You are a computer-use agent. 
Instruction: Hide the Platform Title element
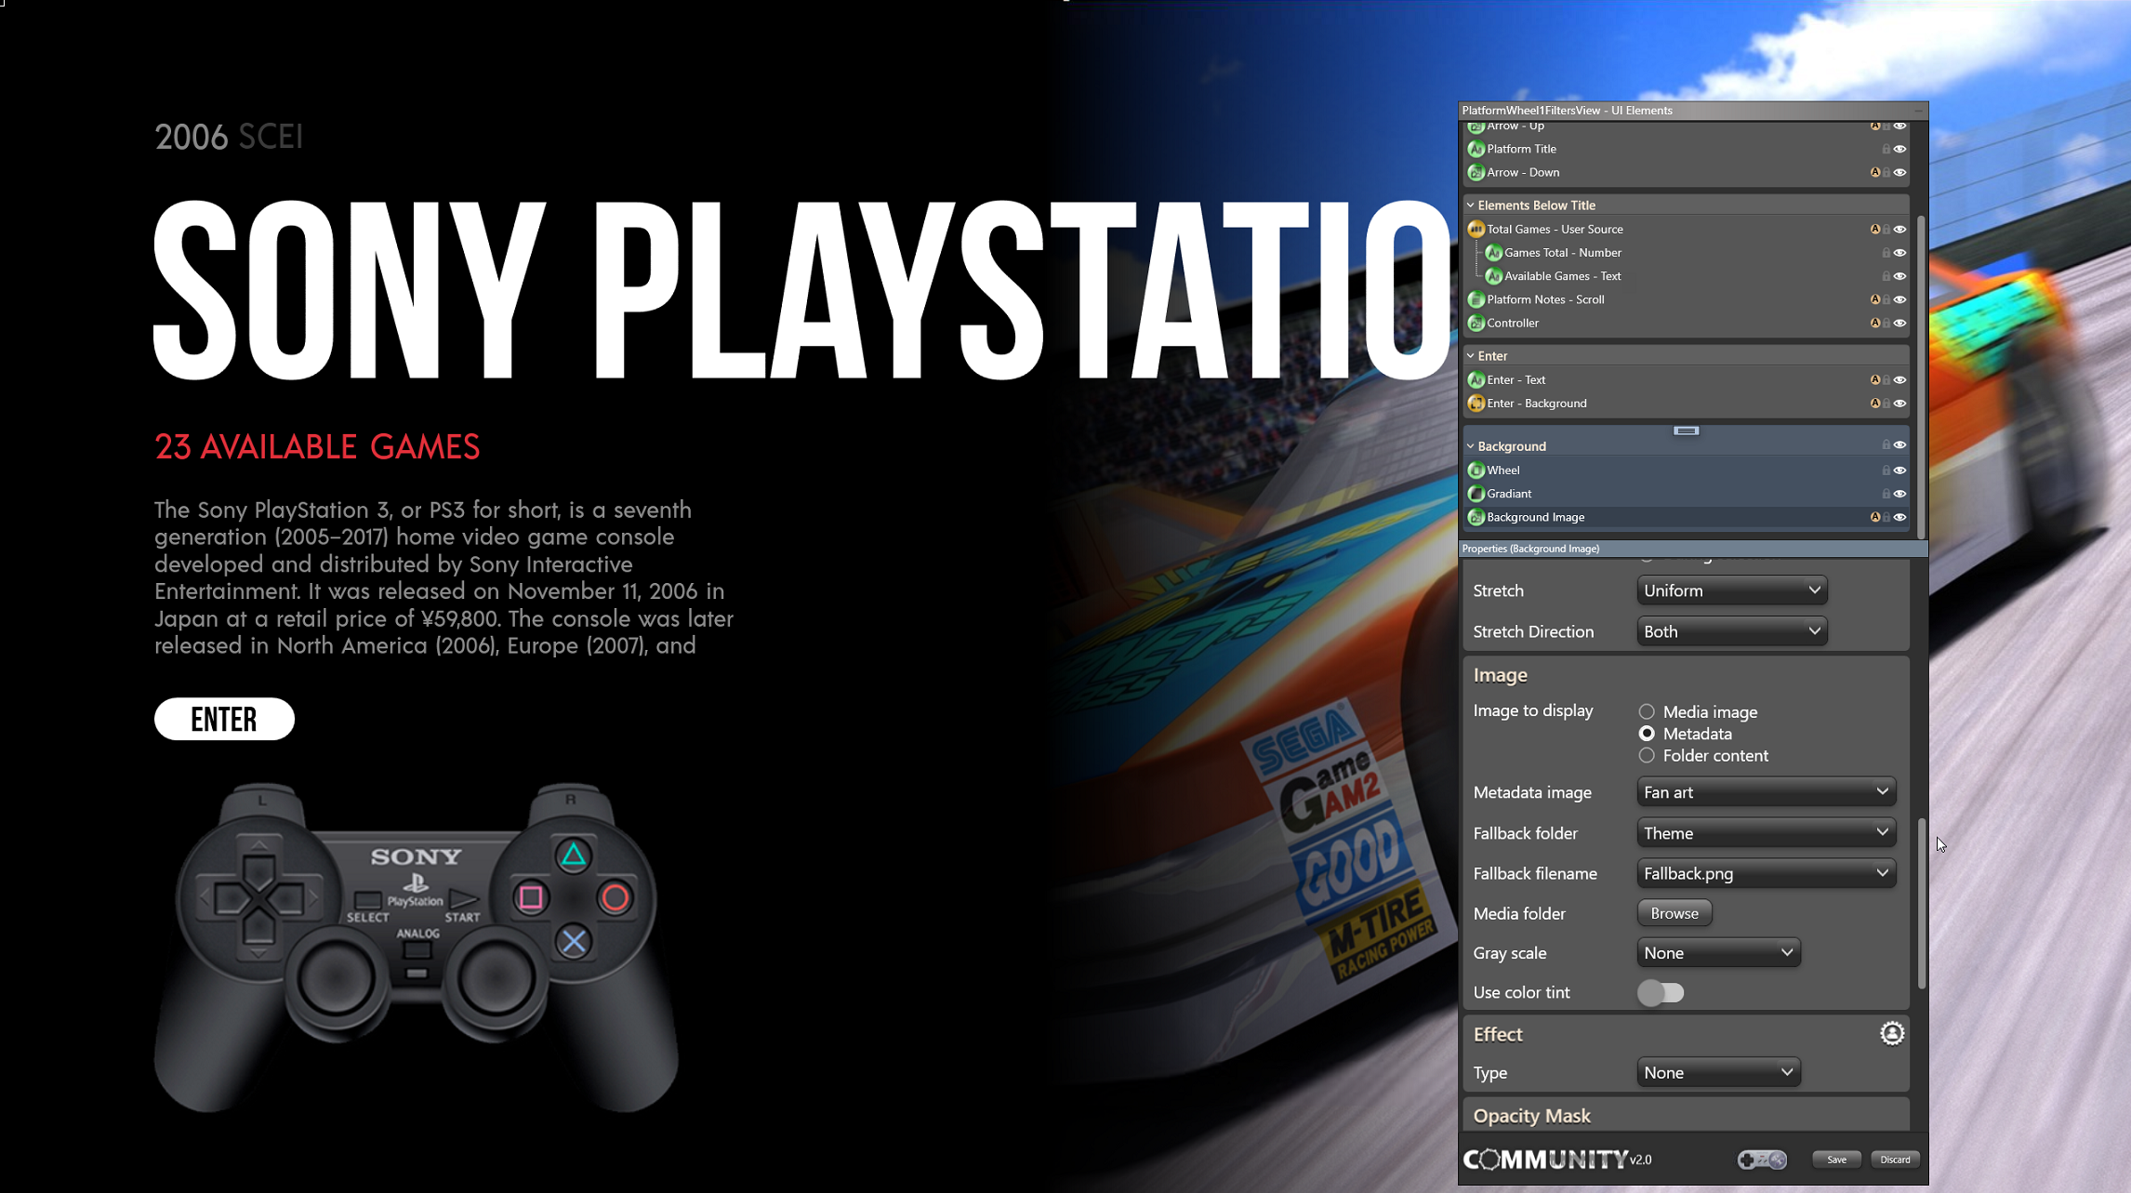[1899, 149]
